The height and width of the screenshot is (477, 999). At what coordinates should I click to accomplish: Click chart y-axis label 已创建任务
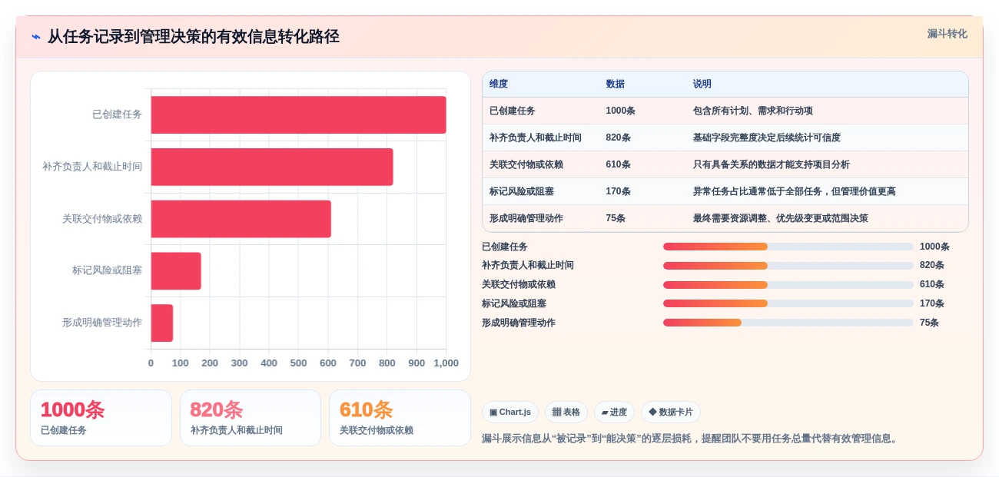click(117, 114)
